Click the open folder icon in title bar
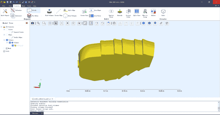The height and width of the screenshot is (115, 220). (x=4, y=2)
